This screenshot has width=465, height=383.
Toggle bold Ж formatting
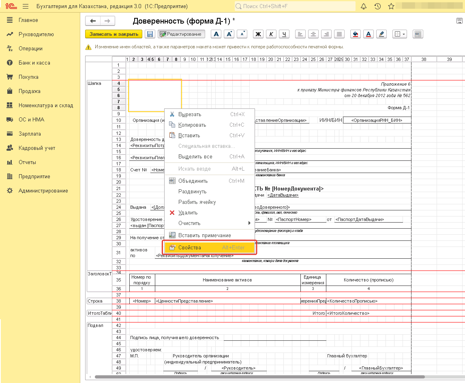(x=258, y=34)
